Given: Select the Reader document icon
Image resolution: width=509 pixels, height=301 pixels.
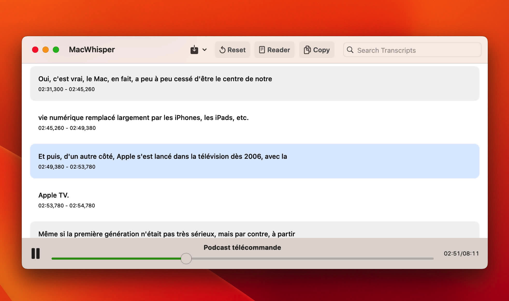Looking at the screenshot, I should pyautogui.click(x=262, y=50).
